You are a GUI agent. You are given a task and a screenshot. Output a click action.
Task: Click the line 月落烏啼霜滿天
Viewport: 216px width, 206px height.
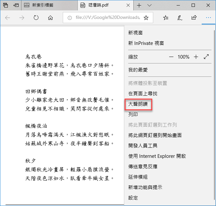pyautogui.click(x=45, y=135)
